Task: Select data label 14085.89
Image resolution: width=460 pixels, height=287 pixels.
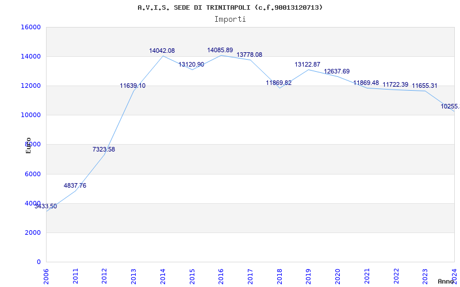Action: pos(220,51)
